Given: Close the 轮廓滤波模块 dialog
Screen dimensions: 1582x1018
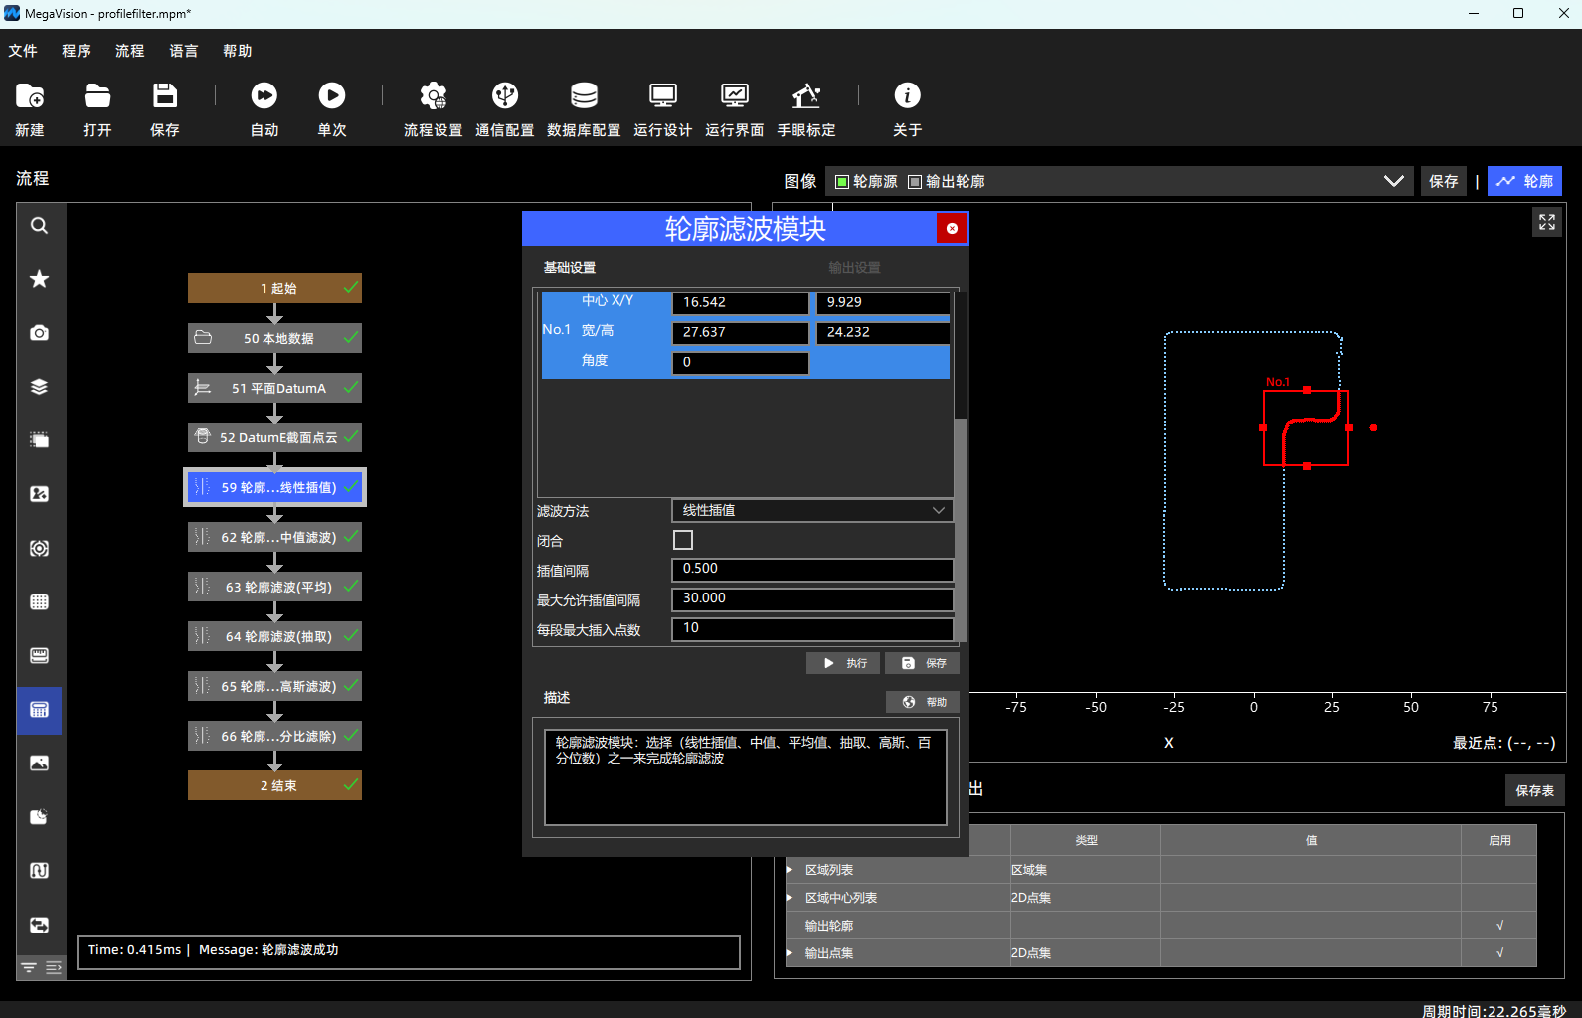Looking at the screenshot, I should point(952,229).
